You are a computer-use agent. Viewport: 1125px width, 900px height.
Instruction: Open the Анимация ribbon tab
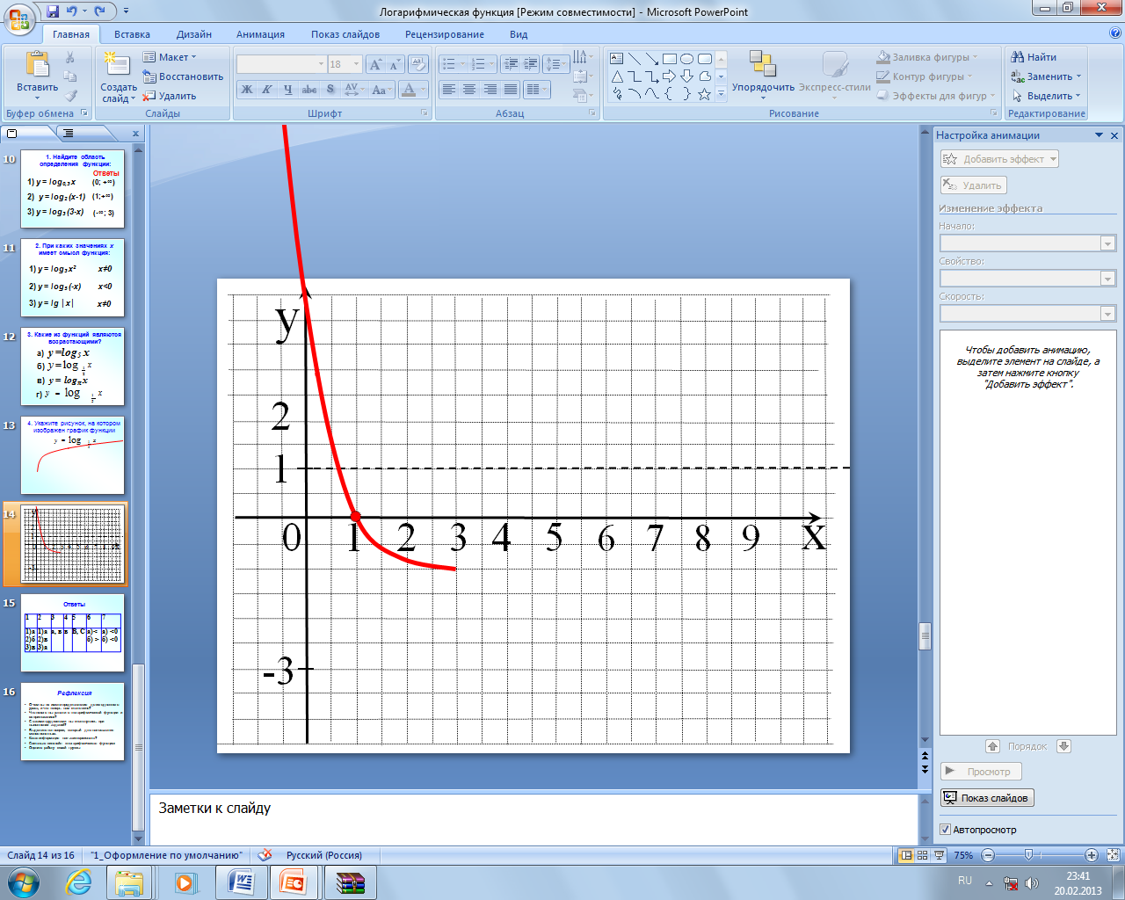click(x=260, y=34)
